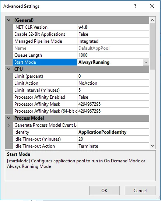This screenshot has width=161, height=201.
Task: Click the (General) category header text
Action: [24, 20]
